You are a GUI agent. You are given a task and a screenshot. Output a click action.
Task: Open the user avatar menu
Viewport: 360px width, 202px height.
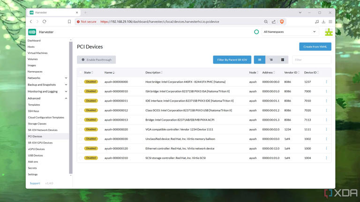pos(329,32)
